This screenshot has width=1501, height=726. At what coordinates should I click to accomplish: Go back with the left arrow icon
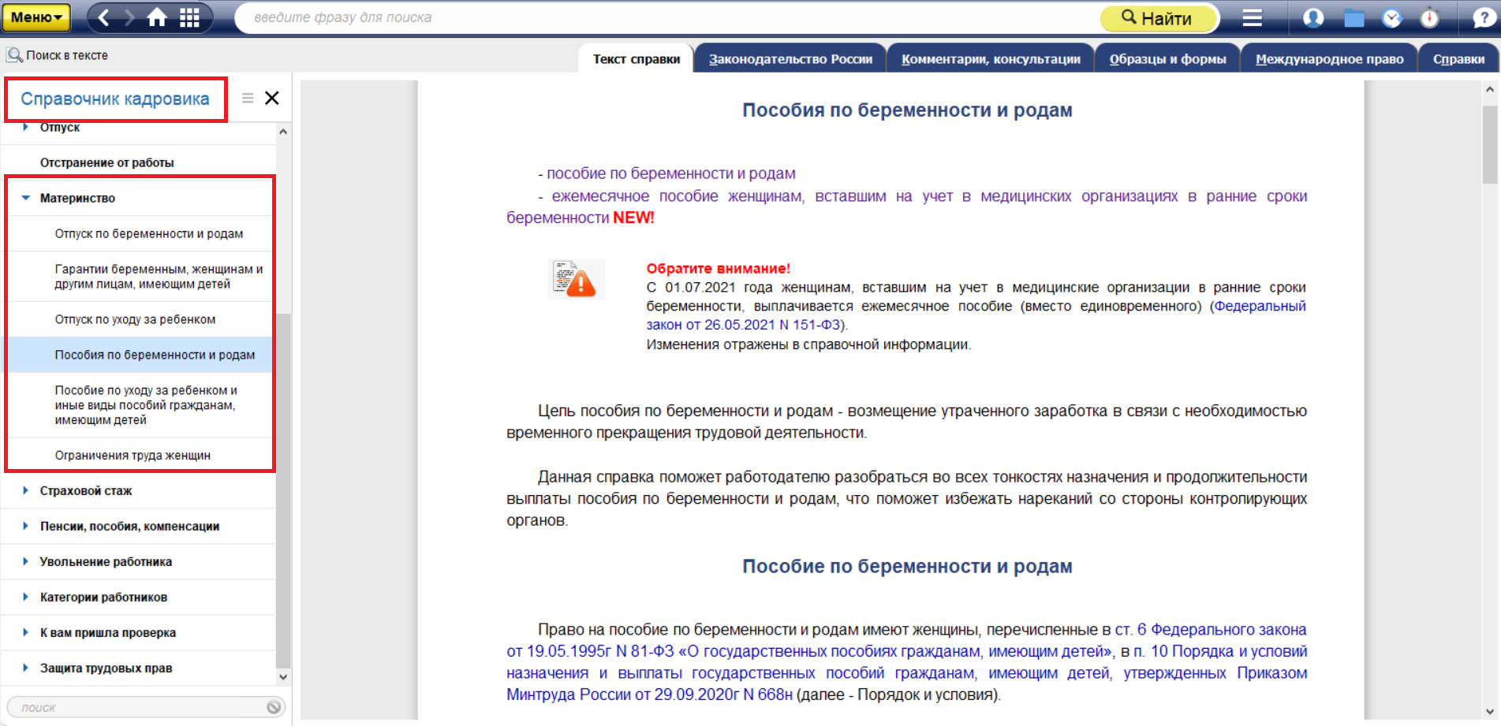[x=103, y=17]
